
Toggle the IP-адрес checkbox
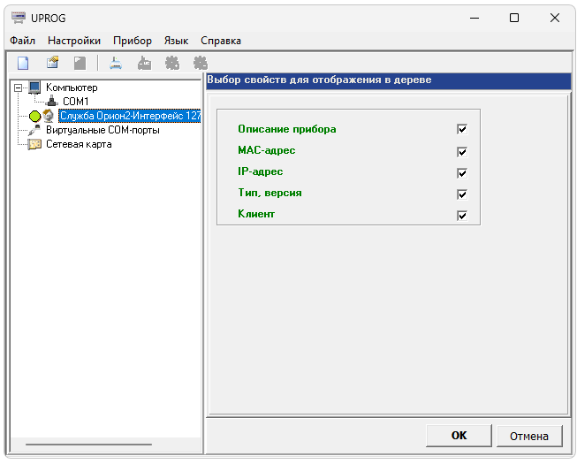(462, 173)
